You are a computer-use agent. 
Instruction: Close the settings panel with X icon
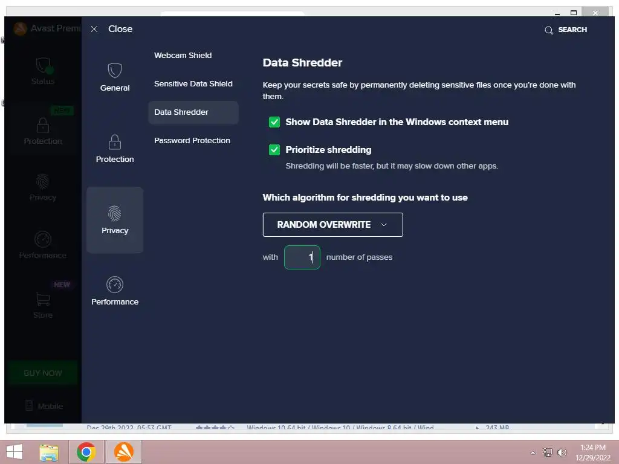[94, 29]
